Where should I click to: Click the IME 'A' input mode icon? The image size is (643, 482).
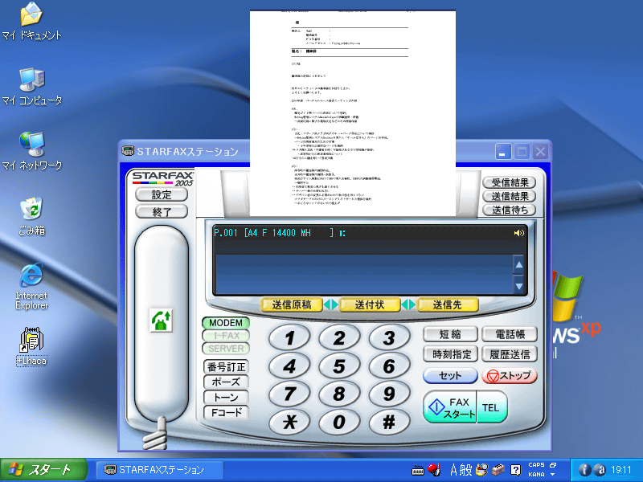pos(453,470)
